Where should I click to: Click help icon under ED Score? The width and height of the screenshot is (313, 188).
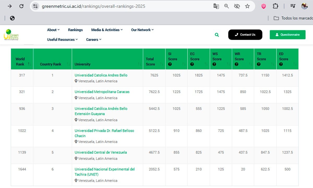pos(281,64)
